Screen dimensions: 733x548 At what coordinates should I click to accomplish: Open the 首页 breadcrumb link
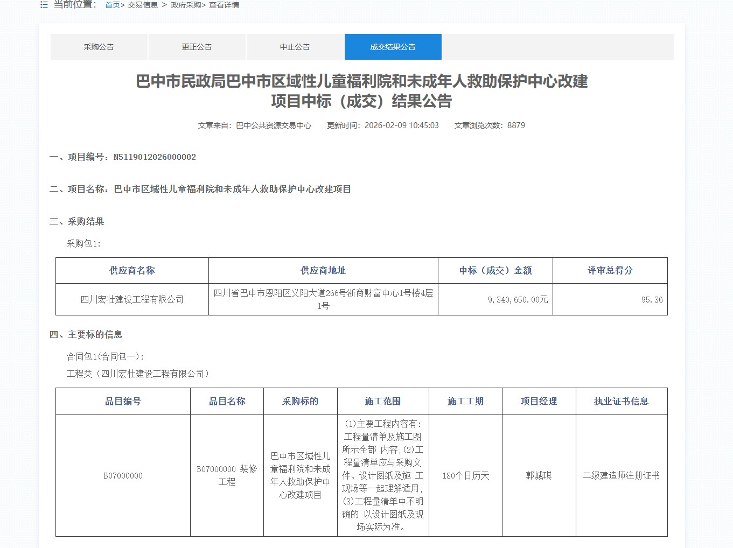(x=112, y=5)
